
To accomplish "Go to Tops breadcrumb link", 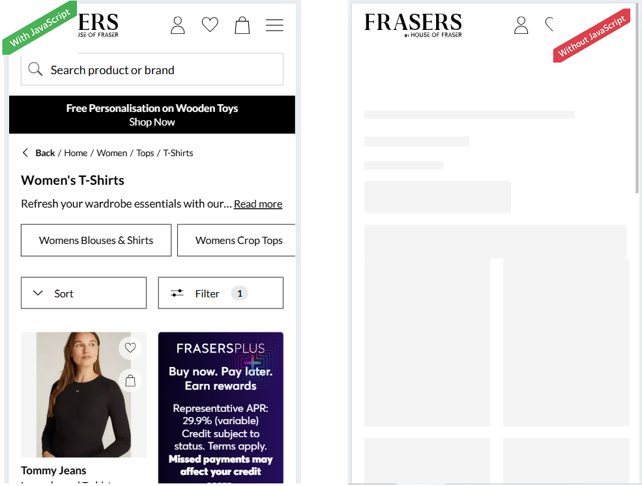I will click(145, 153).
